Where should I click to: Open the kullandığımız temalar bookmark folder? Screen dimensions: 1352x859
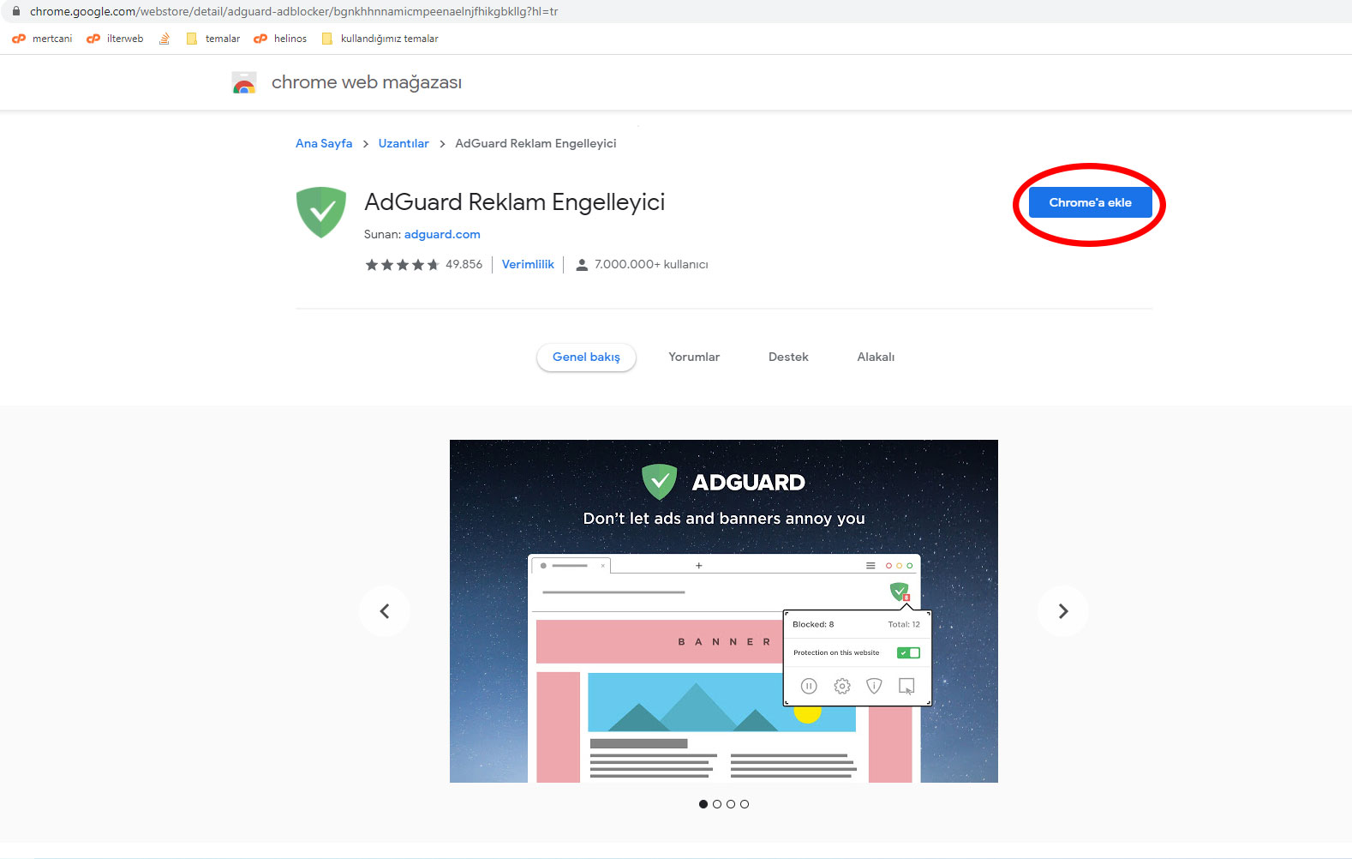[x=380, y=39]
